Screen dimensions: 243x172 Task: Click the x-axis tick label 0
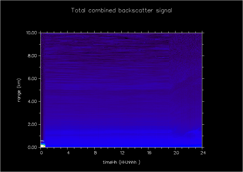(x=41, y=153)
